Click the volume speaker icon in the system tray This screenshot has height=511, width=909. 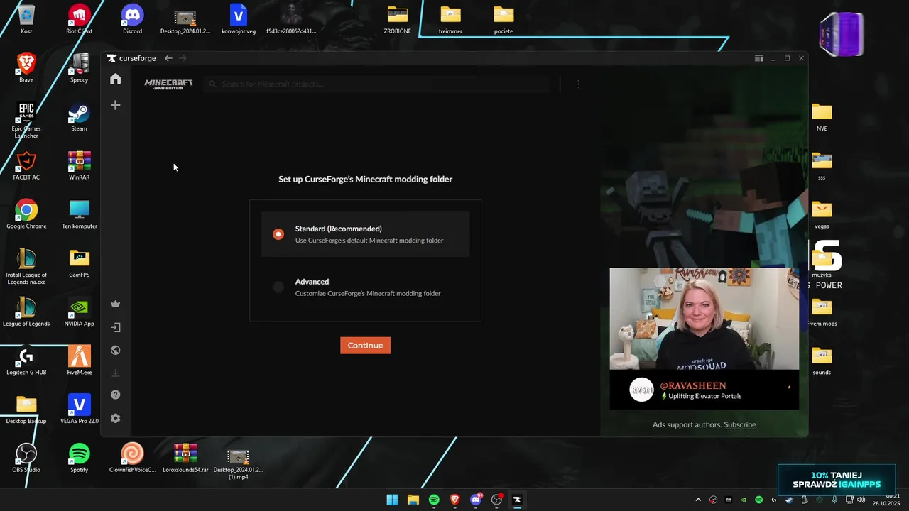(x=861, y=500)
